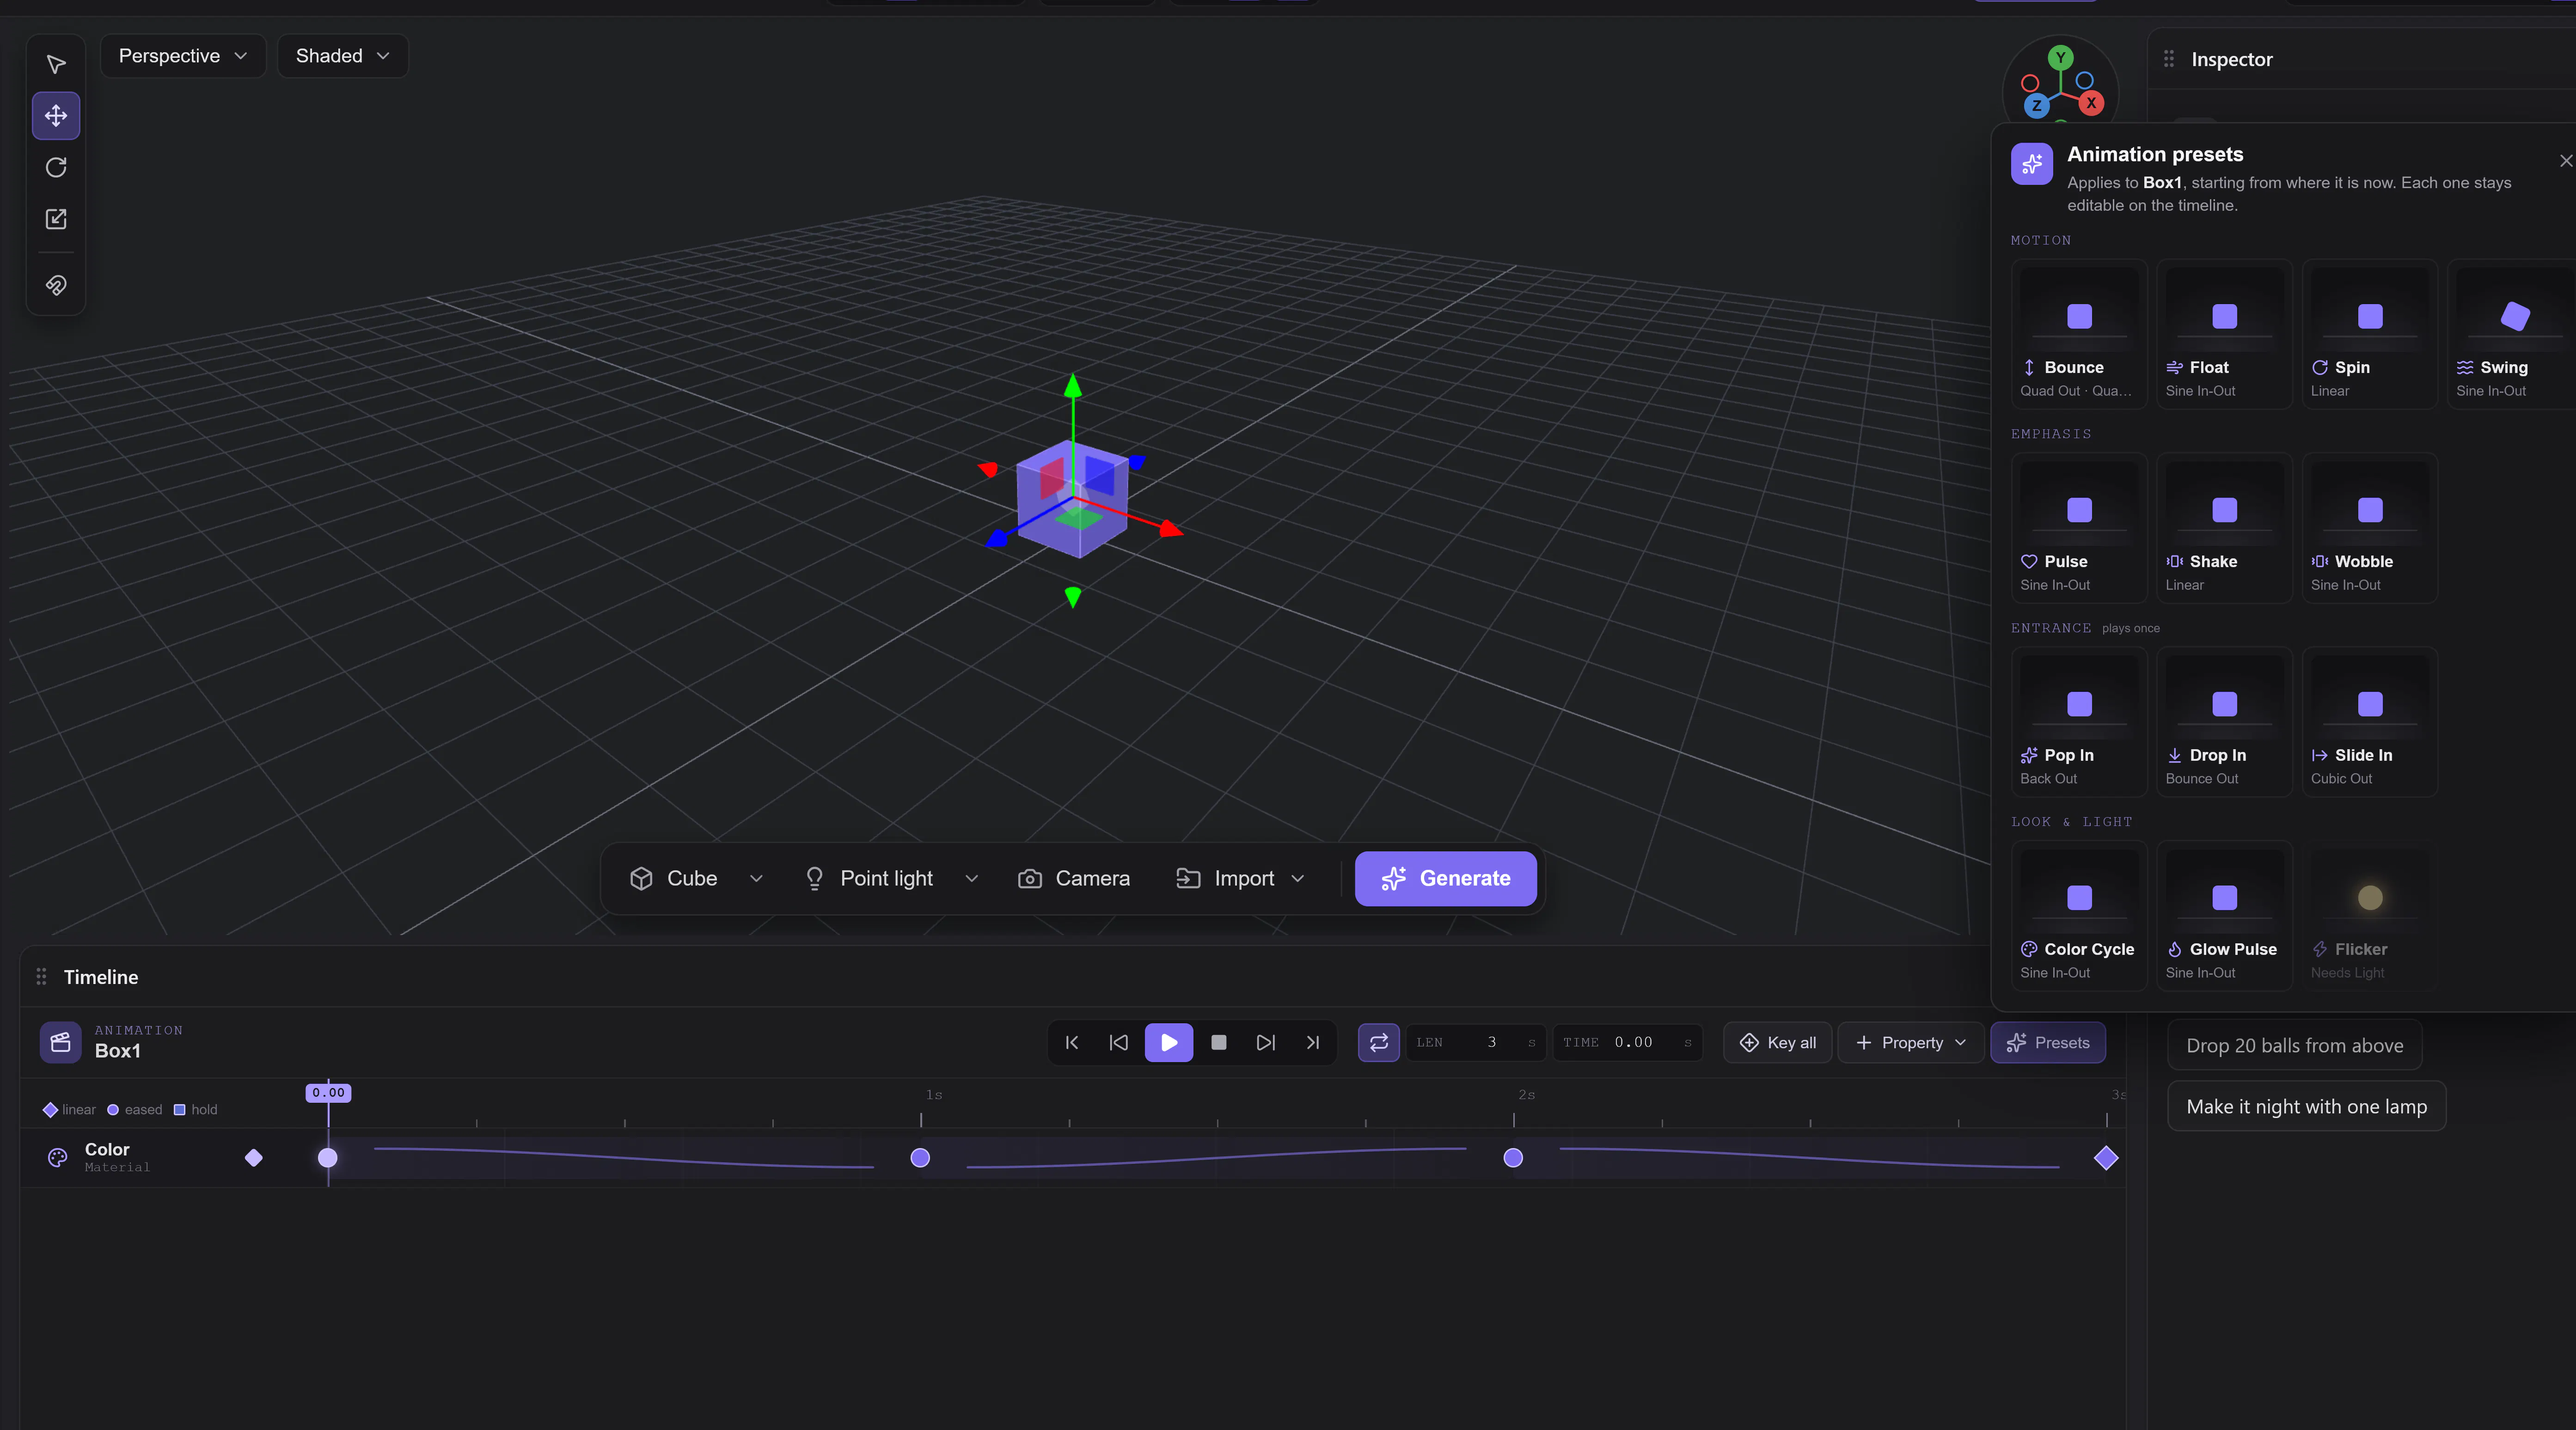Apply the Bounce motion preset

2079,334
